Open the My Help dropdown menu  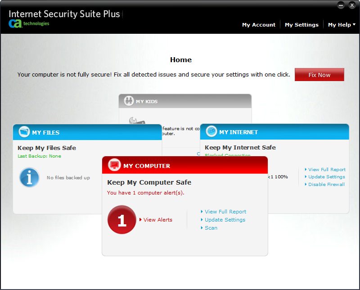pos(342,25)
